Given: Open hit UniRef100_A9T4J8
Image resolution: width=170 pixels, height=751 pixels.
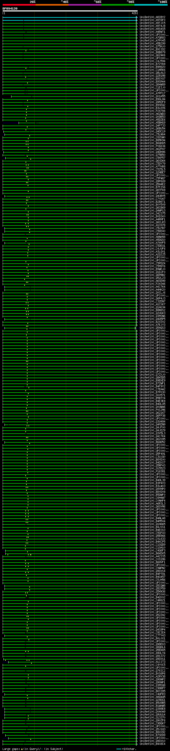Looking at the screenshot, I should point(152,26).
